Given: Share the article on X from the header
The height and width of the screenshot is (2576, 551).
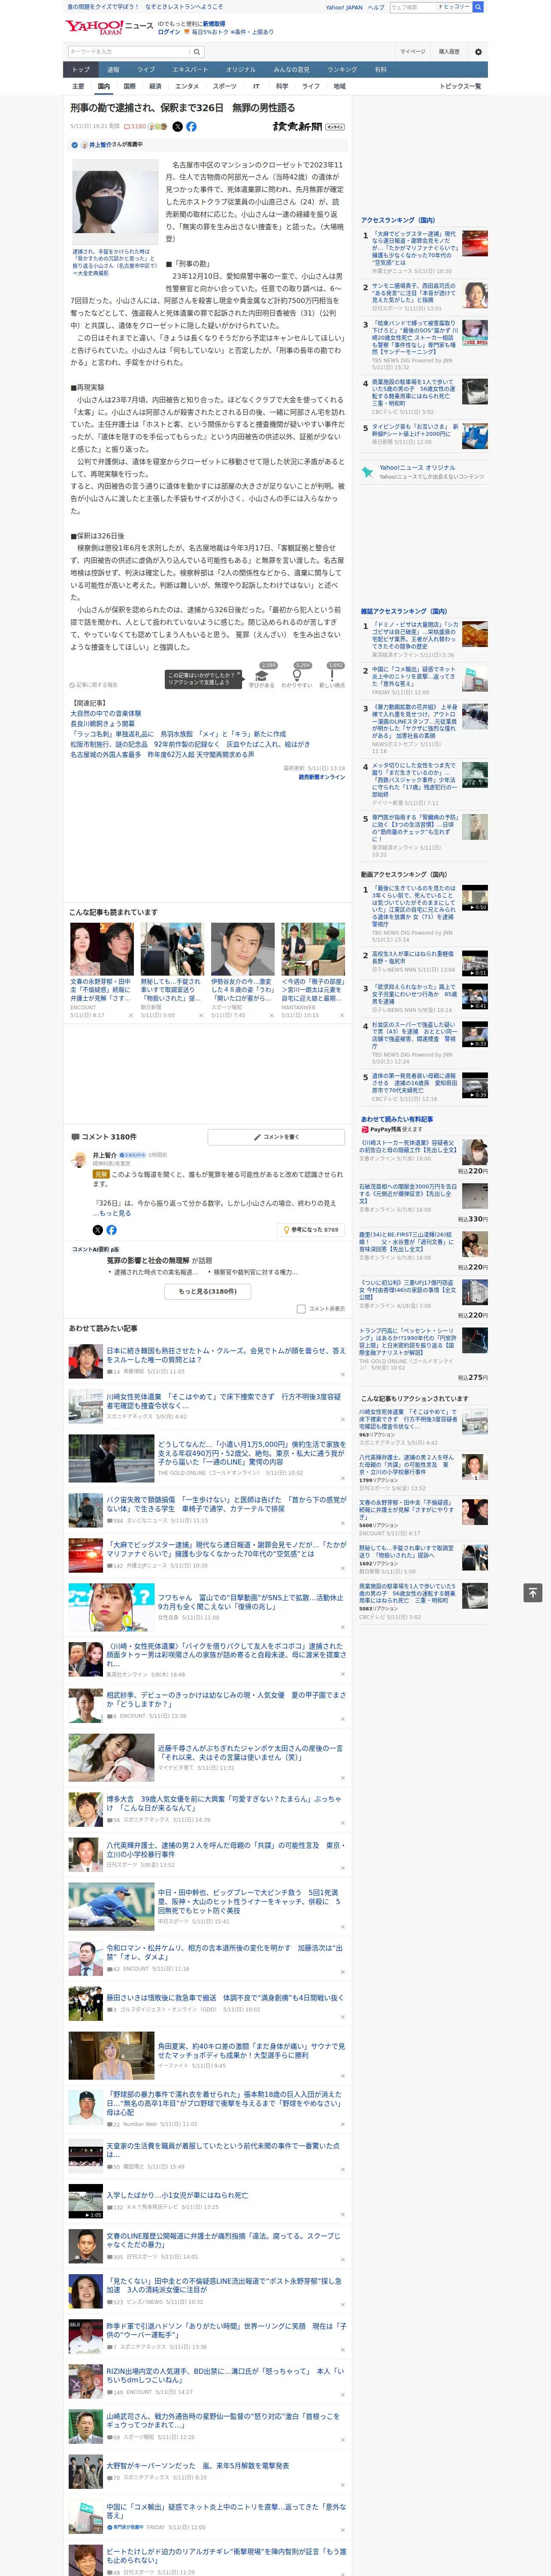Looking at the screenshot, I should tap(178, 127).
